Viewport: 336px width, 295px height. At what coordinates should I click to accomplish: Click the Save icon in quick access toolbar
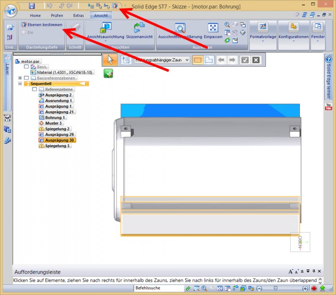point(31,6)
